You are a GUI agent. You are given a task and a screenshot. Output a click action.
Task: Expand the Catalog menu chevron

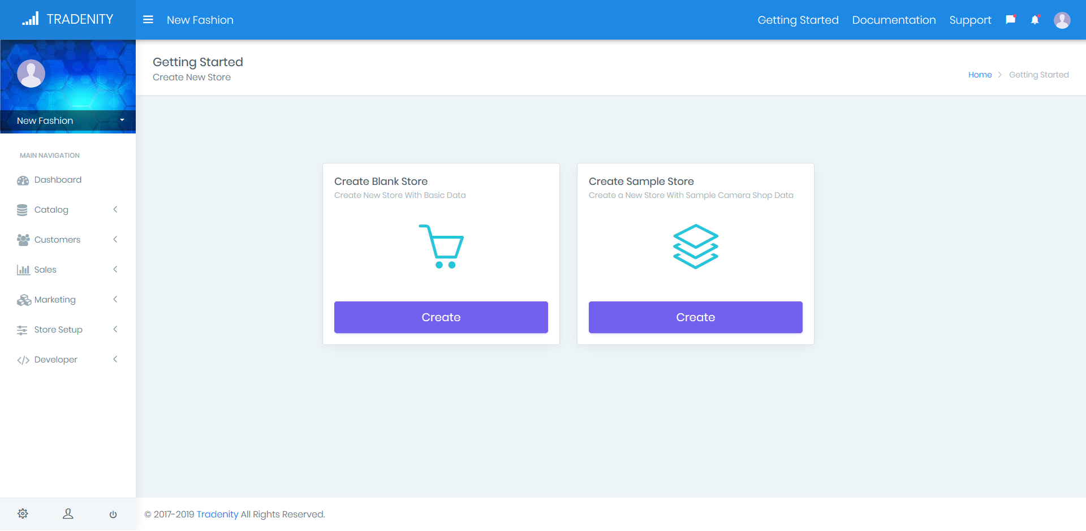pyautogui.click(x=115, y=210)
